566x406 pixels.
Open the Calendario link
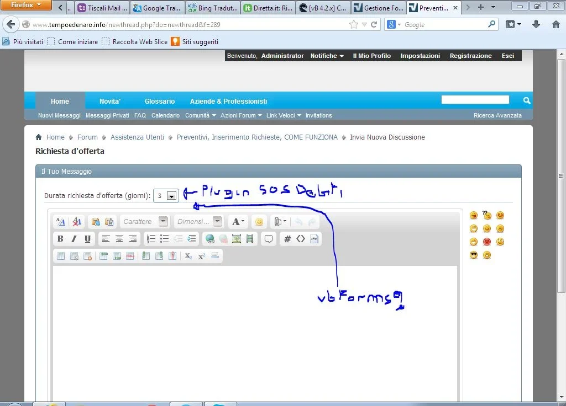point(165,115)
